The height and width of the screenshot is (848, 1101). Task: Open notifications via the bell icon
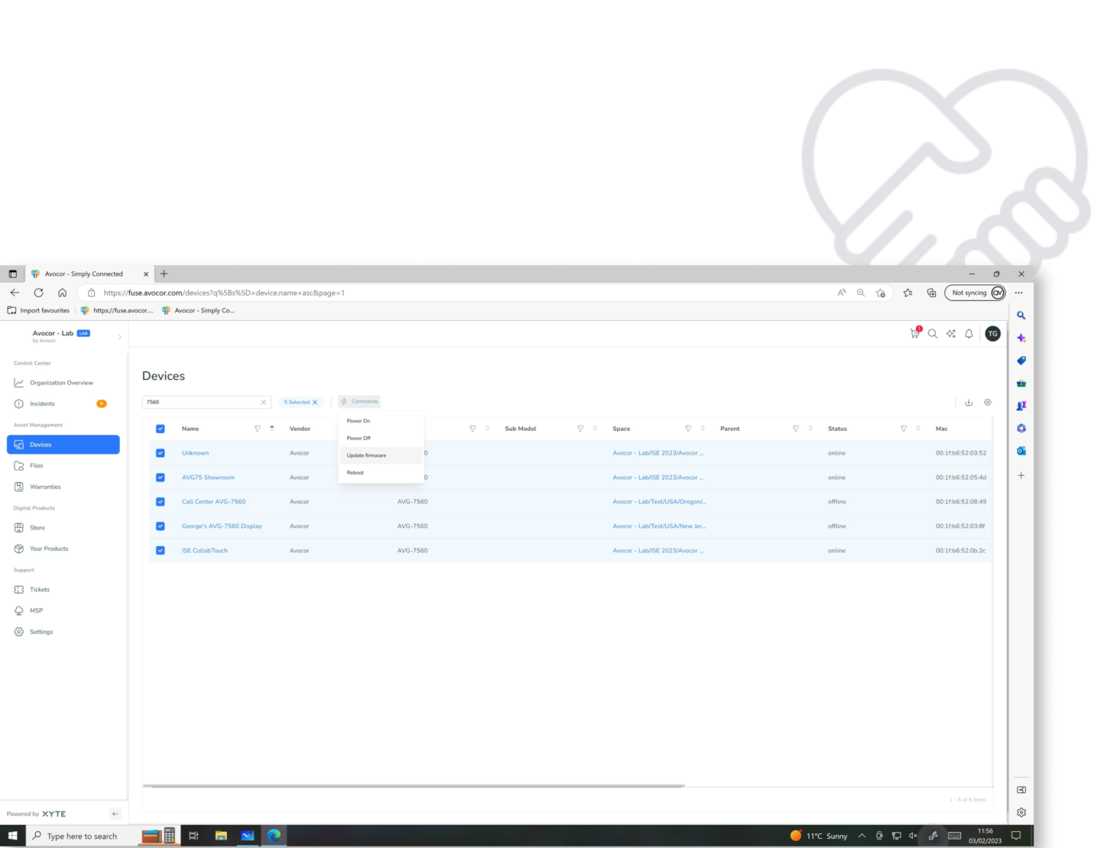968,333
